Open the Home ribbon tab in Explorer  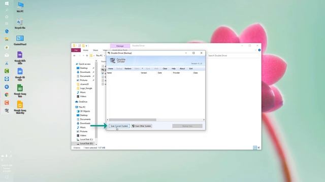pyautogui.click(x=86, y=50)
